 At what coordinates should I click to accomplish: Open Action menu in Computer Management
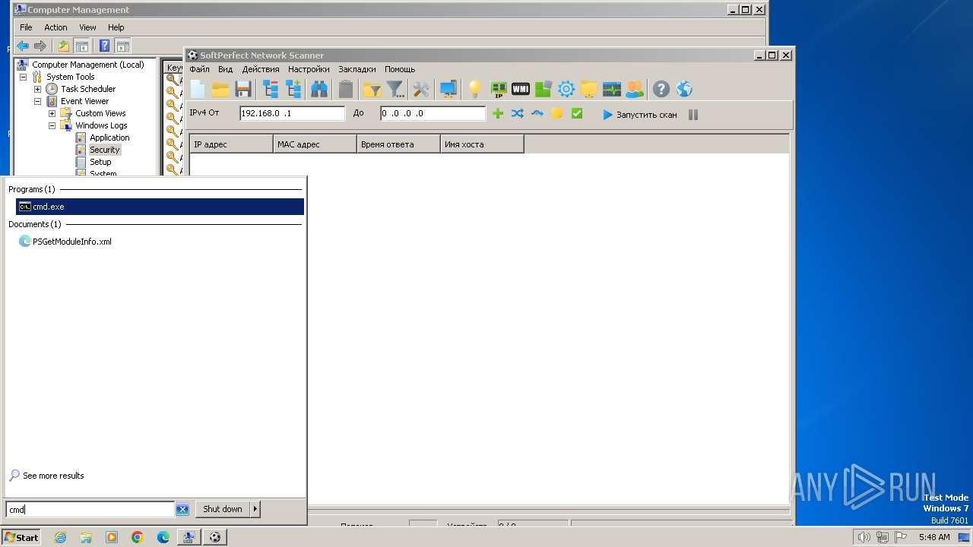55,27
